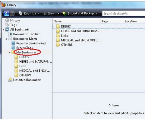Click the Links folder icon in the sidebar tree

[16, 66]
